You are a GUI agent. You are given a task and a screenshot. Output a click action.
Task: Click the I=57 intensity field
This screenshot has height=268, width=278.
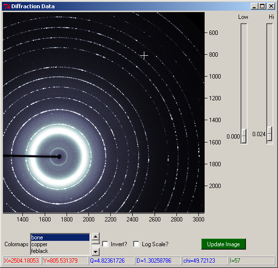251,261
